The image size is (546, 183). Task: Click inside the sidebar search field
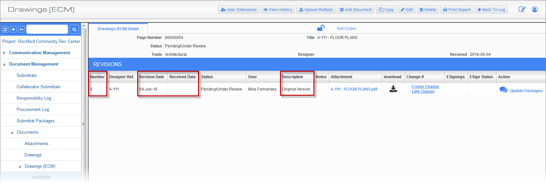point(47,30)
